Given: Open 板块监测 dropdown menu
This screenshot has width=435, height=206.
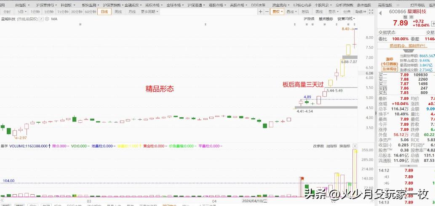Looking at the screenshot, I should 91,5.
